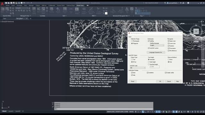
Task: Click the Open folder icon in quick access toolbar
Action: pyautogui.click(x=9, y=3)
